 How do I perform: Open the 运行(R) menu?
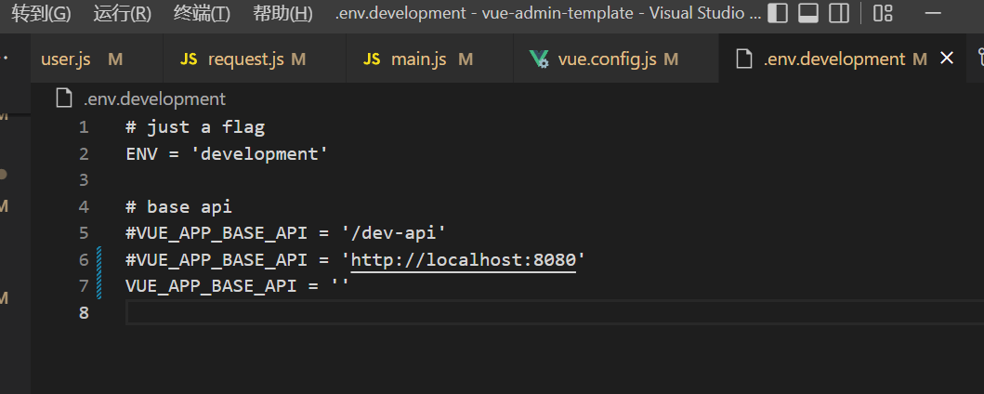[x=122, y=13]
